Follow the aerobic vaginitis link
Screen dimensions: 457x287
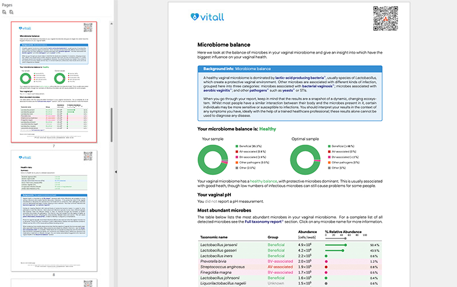click(216, 90)
